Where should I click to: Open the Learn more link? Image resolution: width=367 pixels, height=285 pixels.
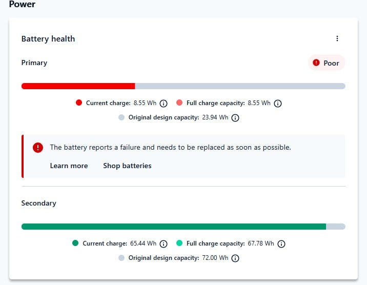pyautogui.click(x=69, y=166)
